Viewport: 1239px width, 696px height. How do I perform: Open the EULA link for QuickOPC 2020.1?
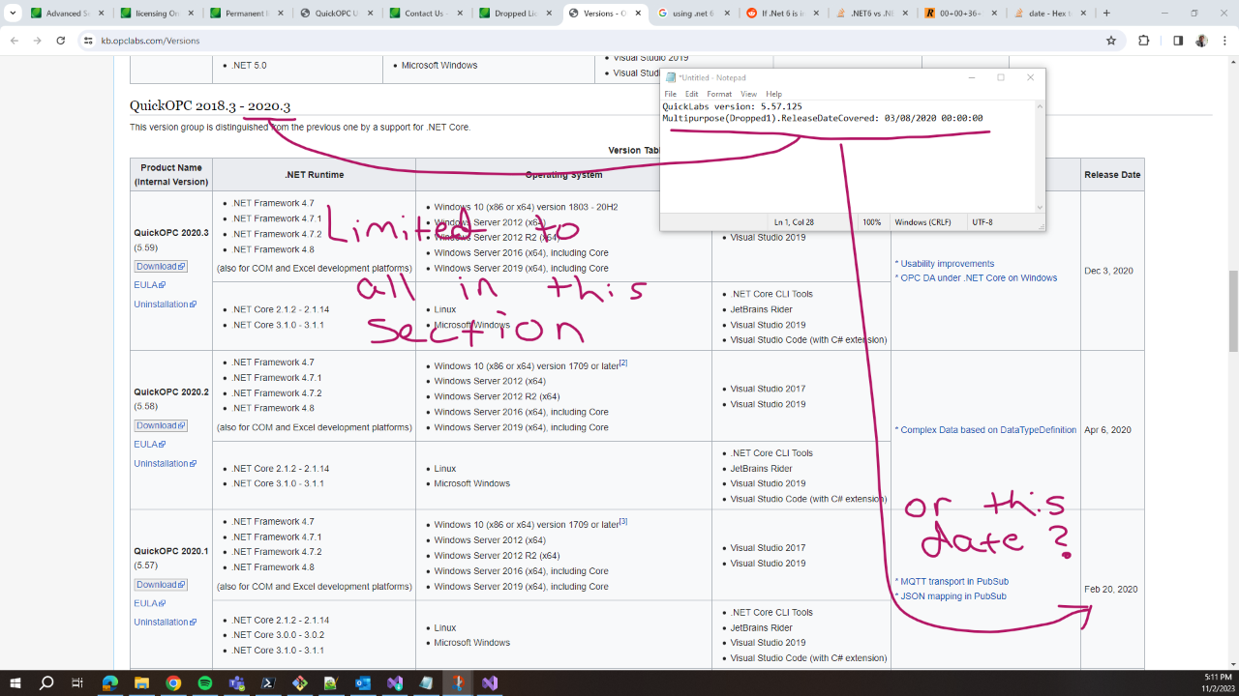coord(149,603)
